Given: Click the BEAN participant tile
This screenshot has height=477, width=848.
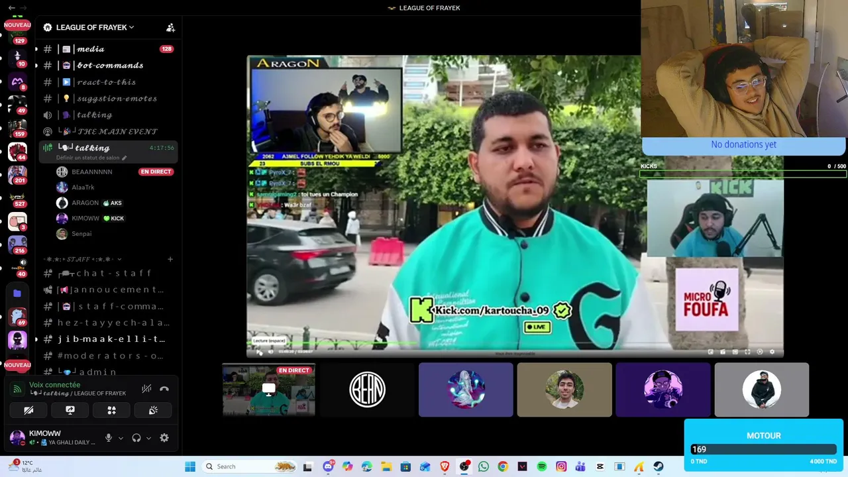Looking at the screenshot, I should [368, 390].
